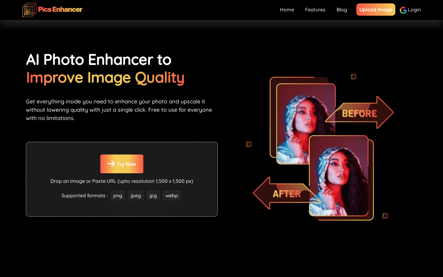The width and height of the screenshot is (443, 277).
Task: Click the Upload Image button
Action: 376,10
